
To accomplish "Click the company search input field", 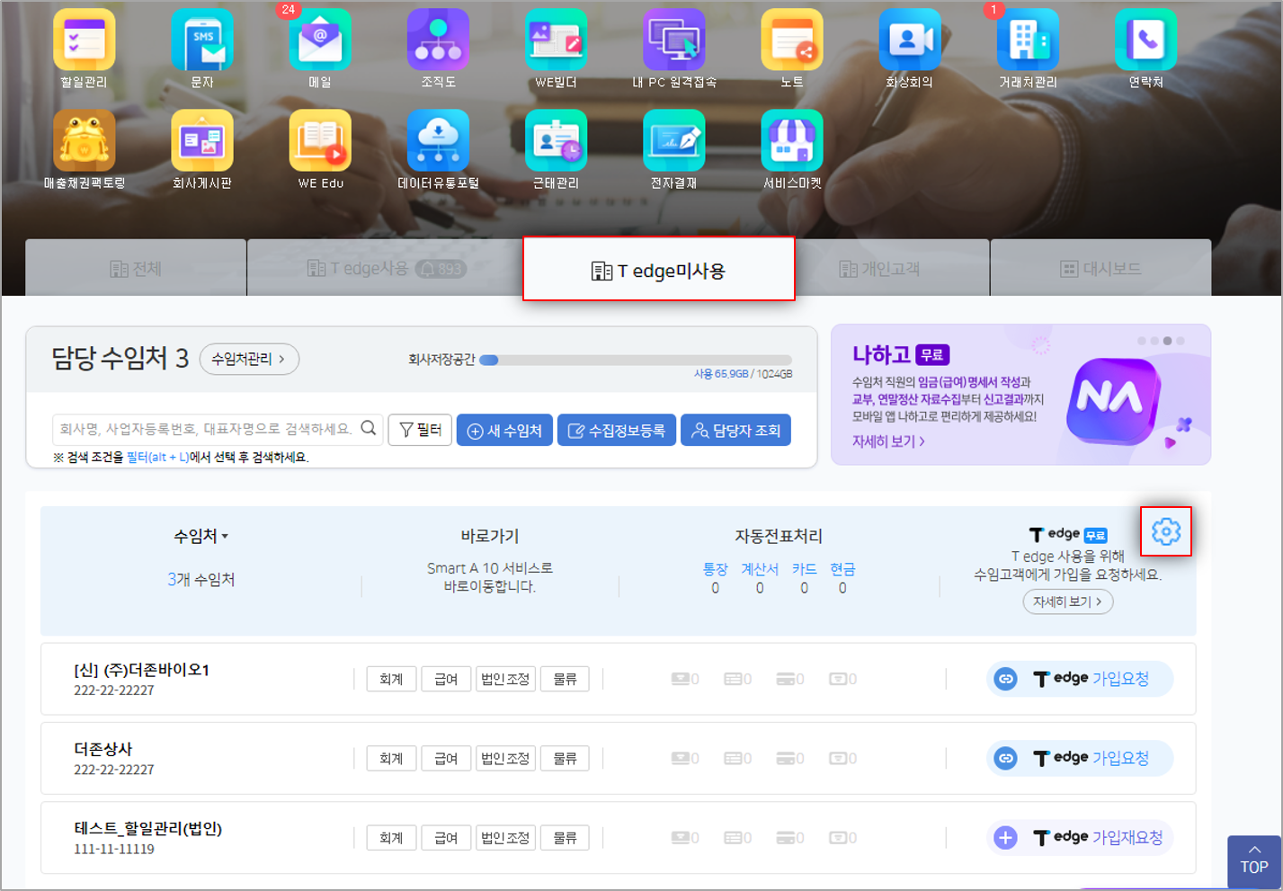I will click(x=207, y=429).
